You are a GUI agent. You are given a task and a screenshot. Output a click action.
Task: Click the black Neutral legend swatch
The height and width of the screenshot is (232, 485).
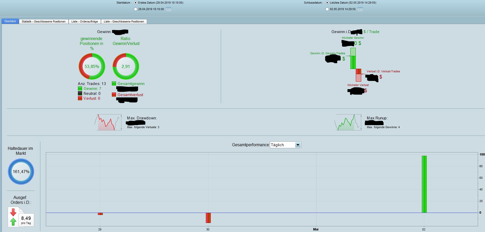click(80, 93)
